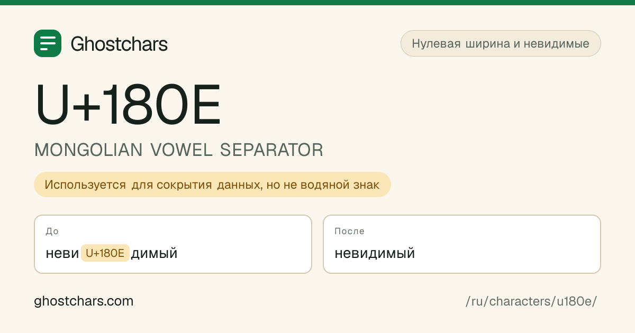The width and height of the screenshot is (635, 333).
Task: Click the green Ghostchars logo icon
Action: (48, 43)
